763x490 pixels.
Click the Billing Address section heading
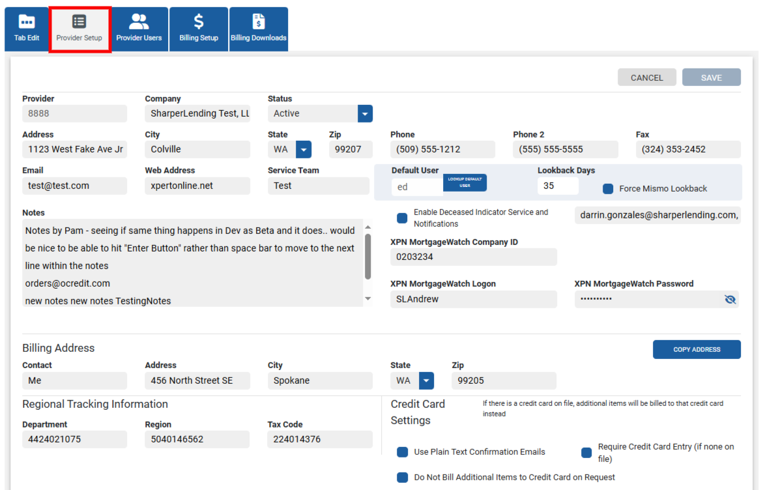coord(59,348)
